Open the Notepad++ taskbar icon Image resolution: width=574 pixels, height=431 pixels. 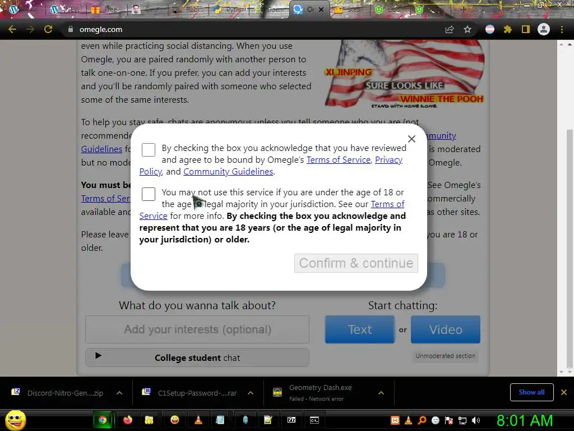(268, 420)
